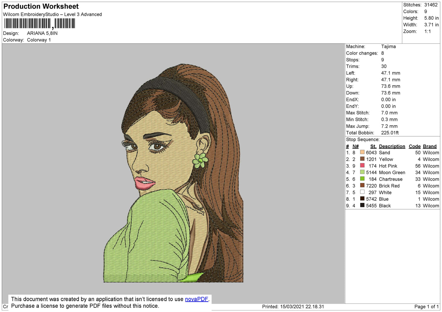This screenshot has height=312, width=442.
Task: Click the Hot Pink color swatch
Action: pos(362,166)
